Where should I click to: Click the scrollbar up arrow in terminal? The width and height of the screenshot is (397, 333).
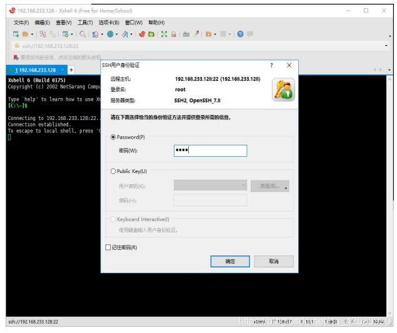[x=389, y=79]
